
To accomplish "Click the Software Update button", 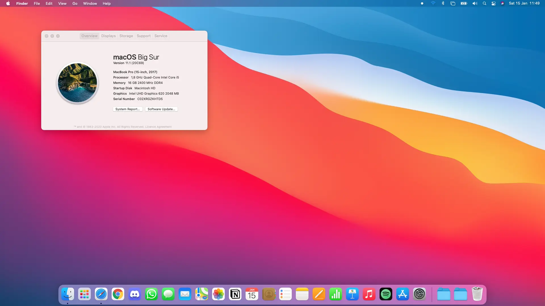I will (161, 109).
